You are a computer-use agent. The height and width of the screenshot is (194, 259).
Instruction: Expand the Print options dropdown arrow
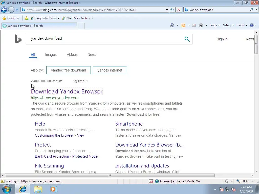tap(206, 25)
